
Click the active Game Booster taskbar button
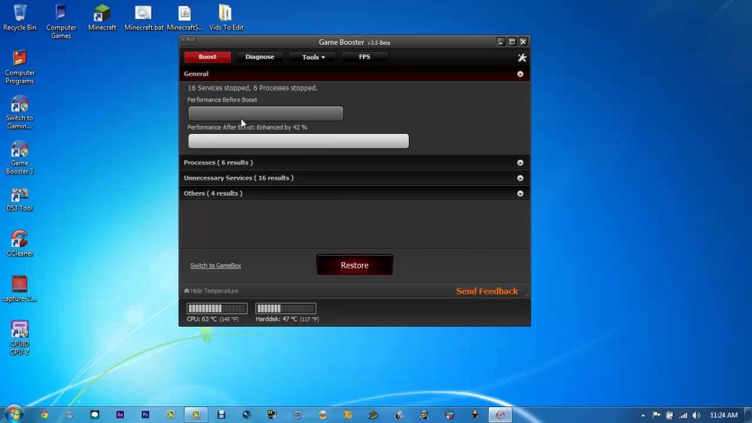501,415
